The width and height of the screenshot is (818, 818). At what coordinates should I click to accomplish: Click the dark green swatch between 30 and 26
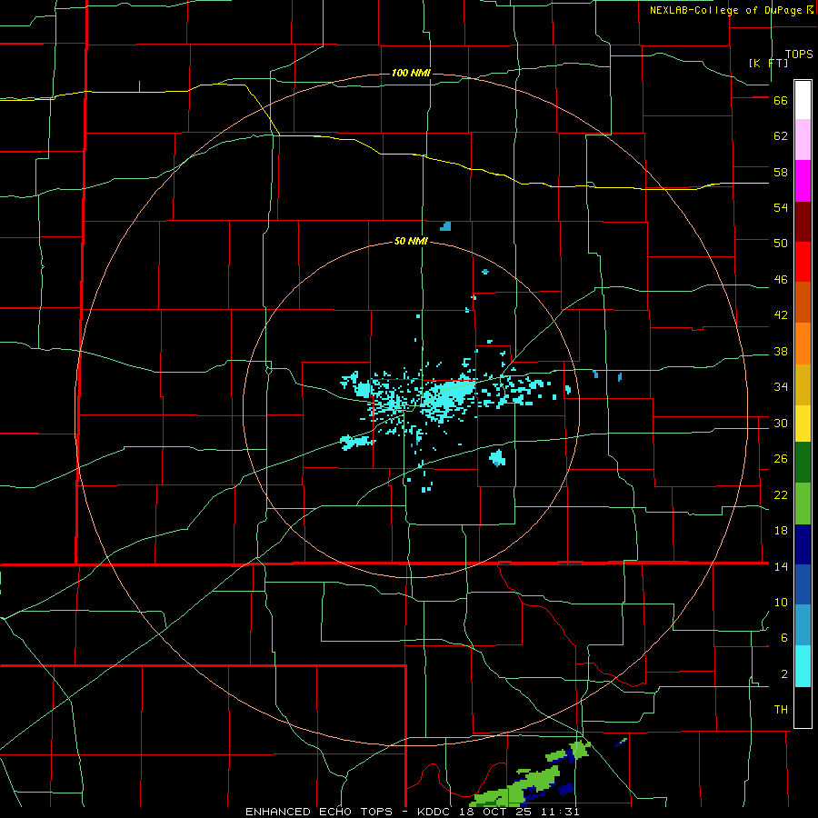pos(803,463)
